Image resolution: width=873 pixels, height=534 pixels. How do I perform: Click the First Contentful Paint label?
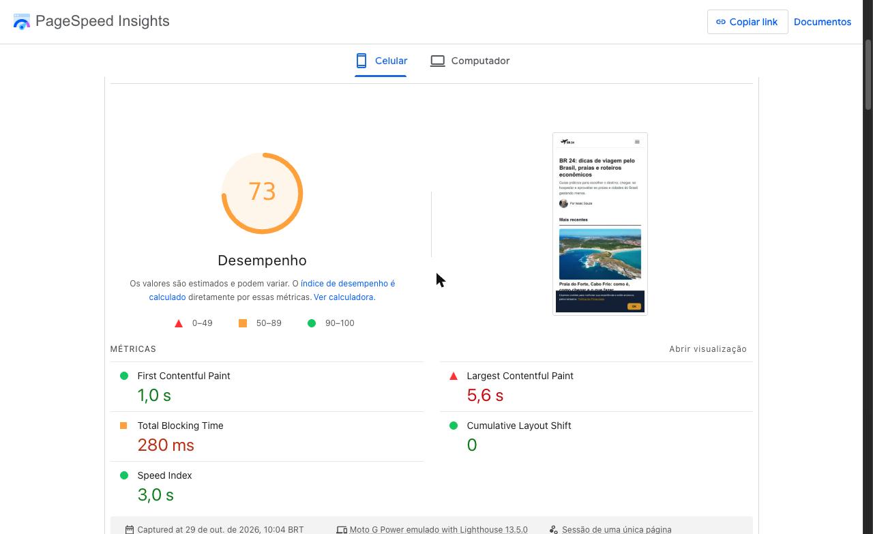[183, 376]
